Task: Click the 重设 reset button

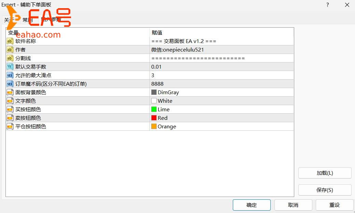Action: [x=334, y=205]
